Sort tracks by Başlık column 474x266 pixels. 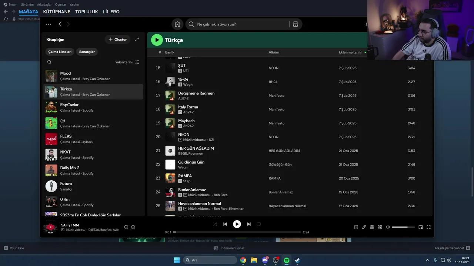(x=170, y=52)
